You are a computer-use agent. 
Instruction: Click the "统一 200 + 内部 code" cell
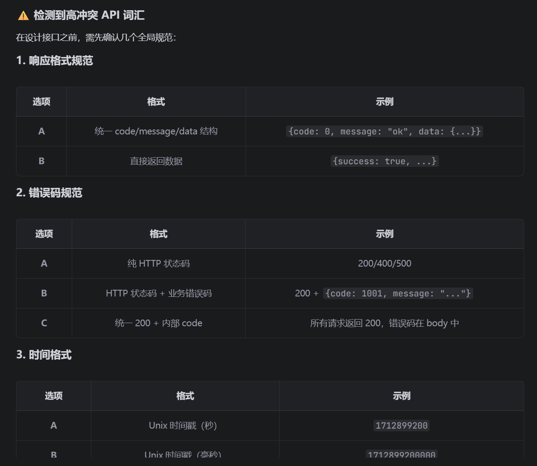tap(158, 323)
